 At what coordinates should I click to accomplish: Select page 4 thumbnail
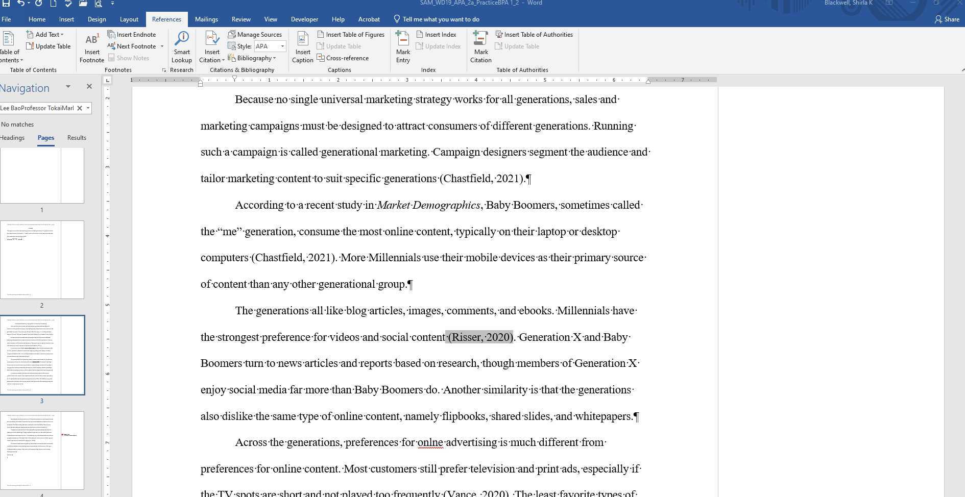[x=42, y=451]
